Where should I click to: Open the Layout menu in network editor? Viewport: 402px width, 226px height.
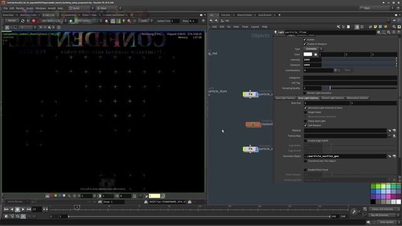coord(255,26)
